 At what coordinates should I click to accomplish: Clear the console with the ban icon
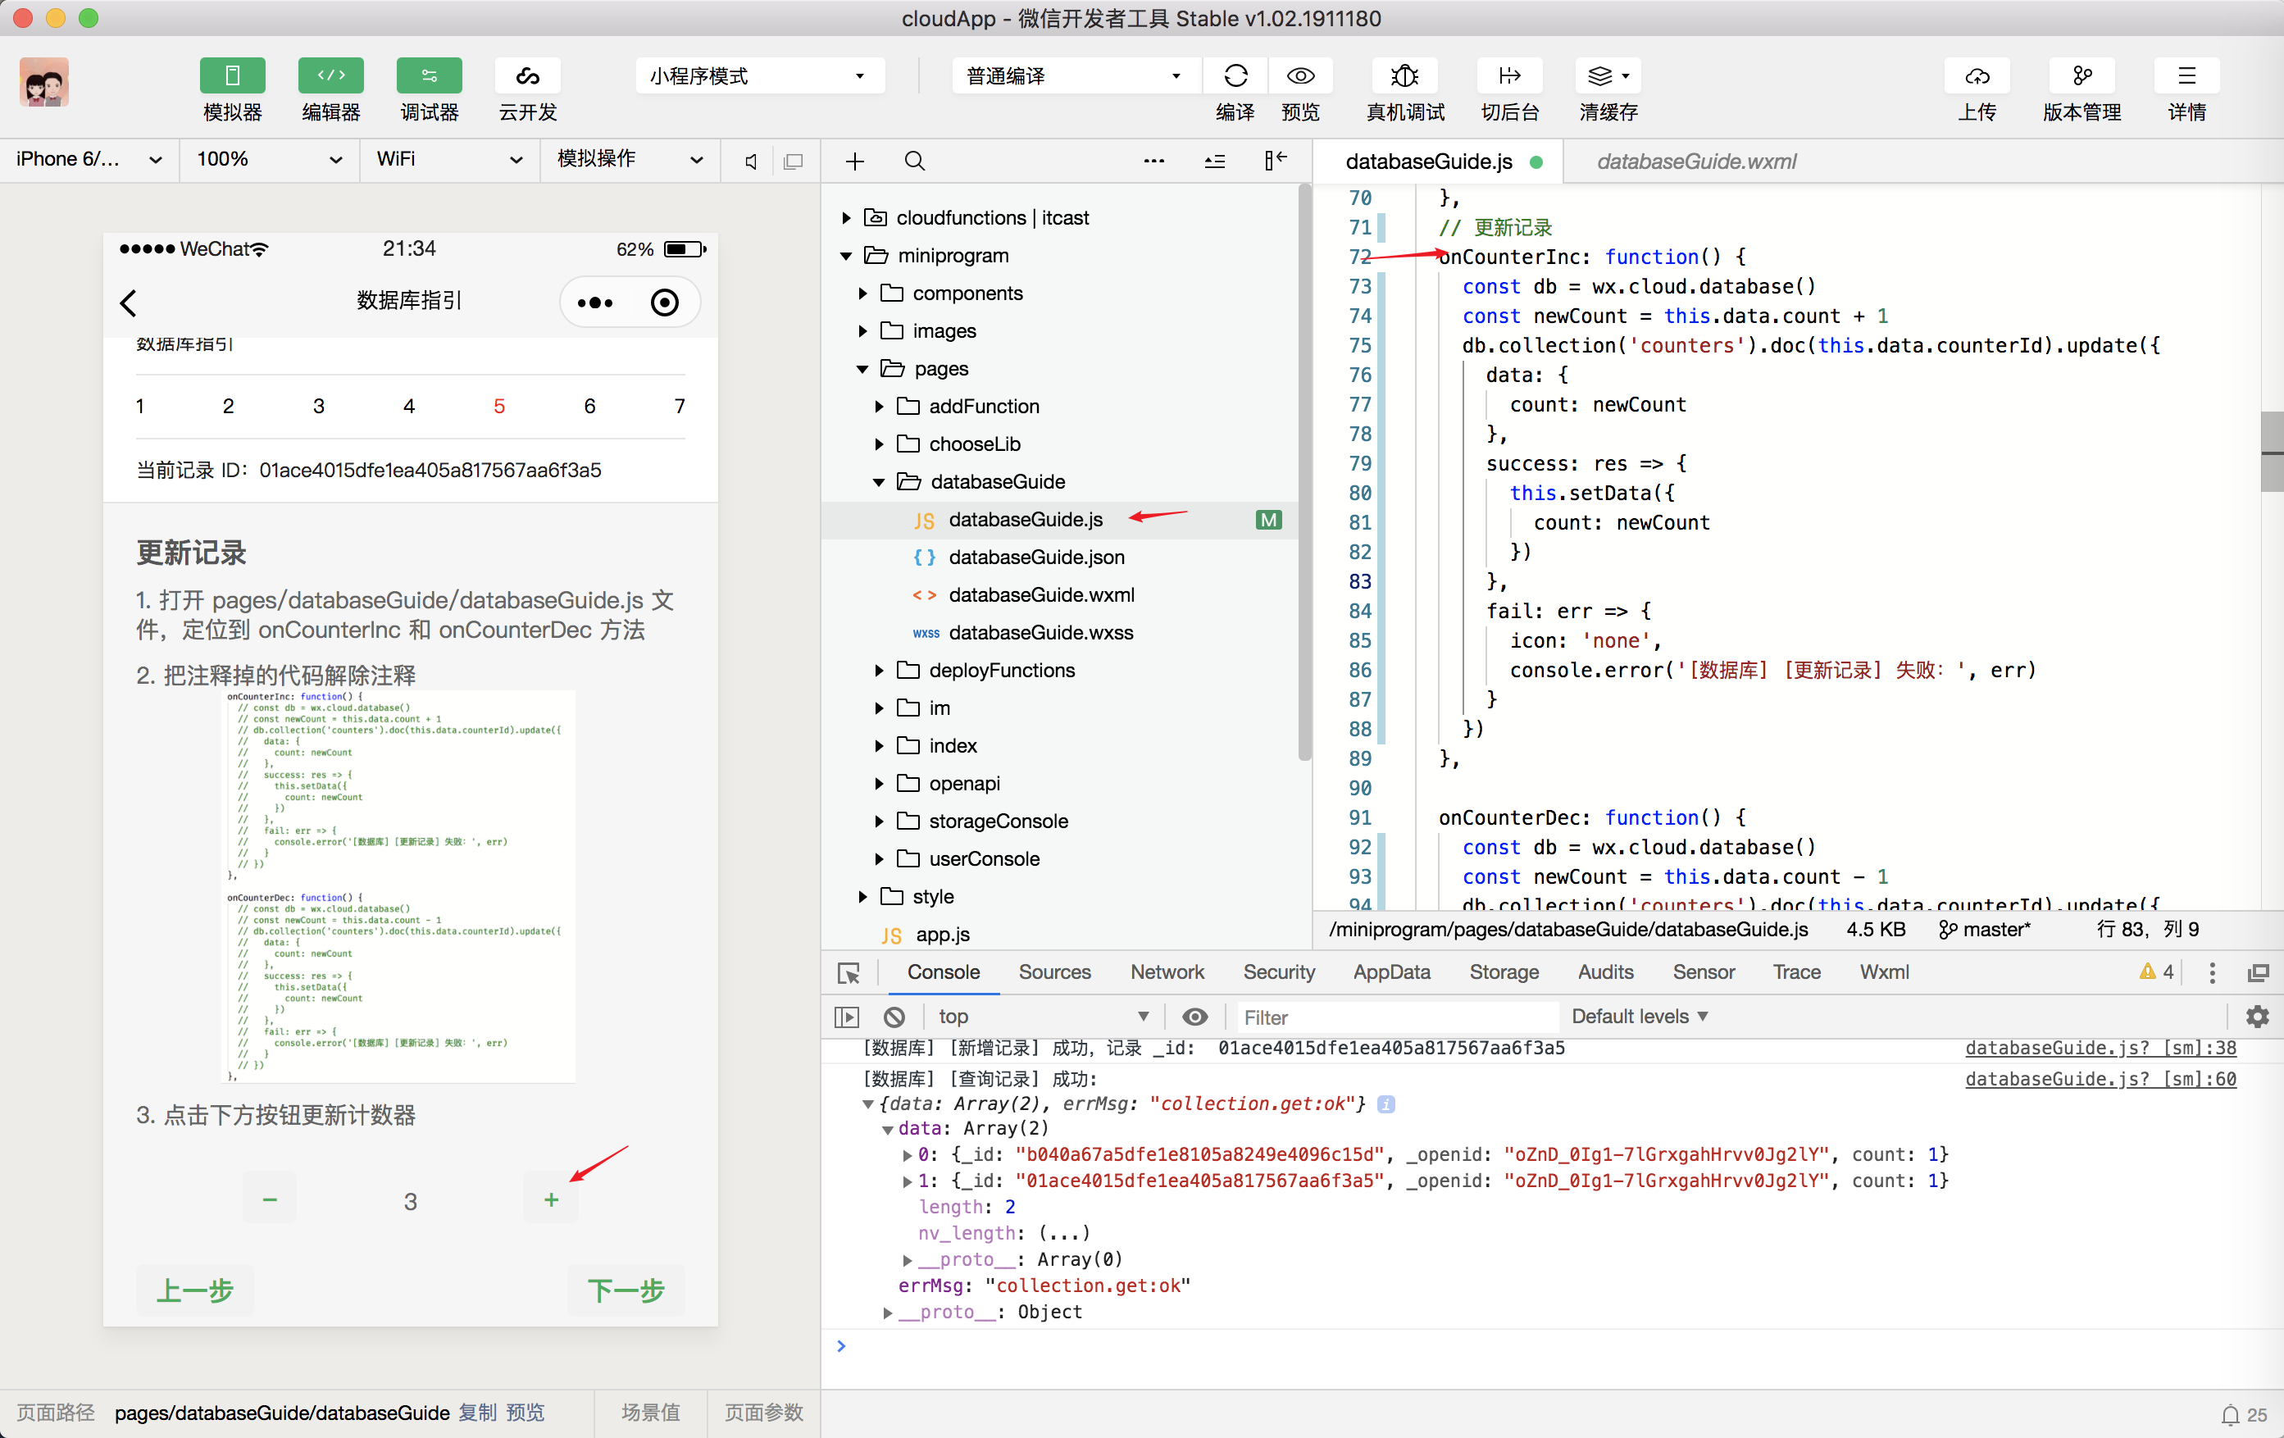[x=894, y=1017]
